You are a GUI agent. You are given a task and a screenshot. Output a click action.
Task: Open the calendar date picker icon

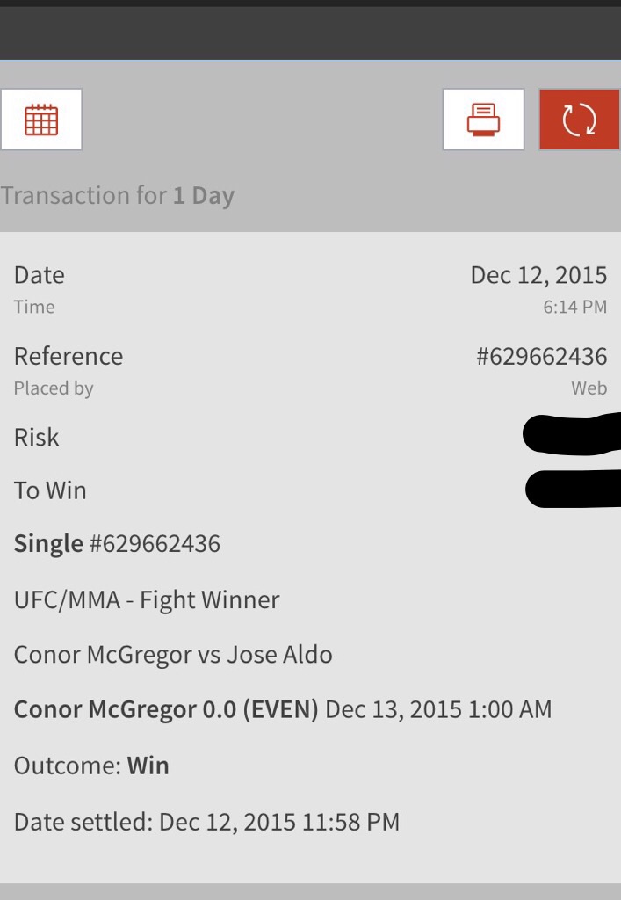coord(41,120)
